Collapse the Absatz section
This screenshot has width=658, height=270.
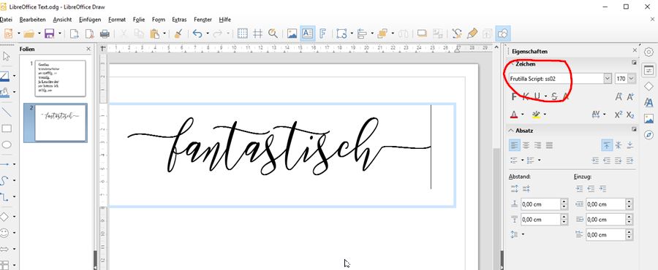pos(511,131)
